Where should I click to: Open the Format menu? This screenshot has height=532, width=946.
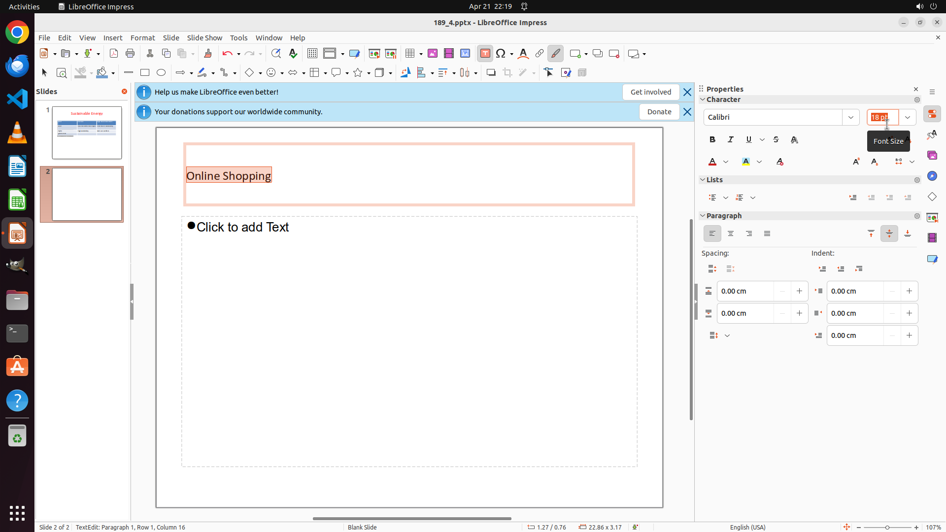(x=142, y=38)
